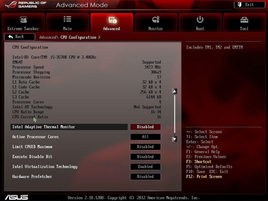Click the Exit button
The width and height of the screenshot is (268, 201).
point(249,5)
